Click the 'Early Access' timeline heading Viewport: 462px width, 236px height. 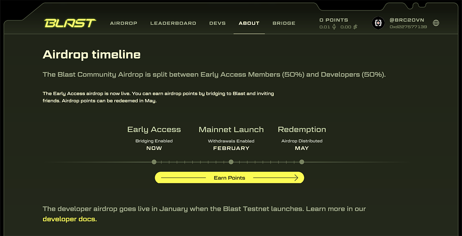154,130
